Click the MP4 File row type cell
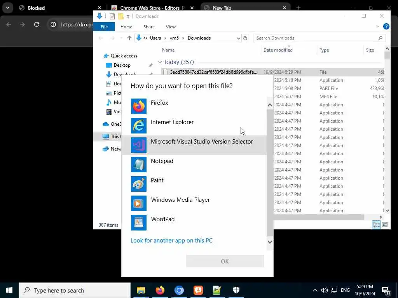The width and height of the screenshot is (398, 298). click(328, 97)
